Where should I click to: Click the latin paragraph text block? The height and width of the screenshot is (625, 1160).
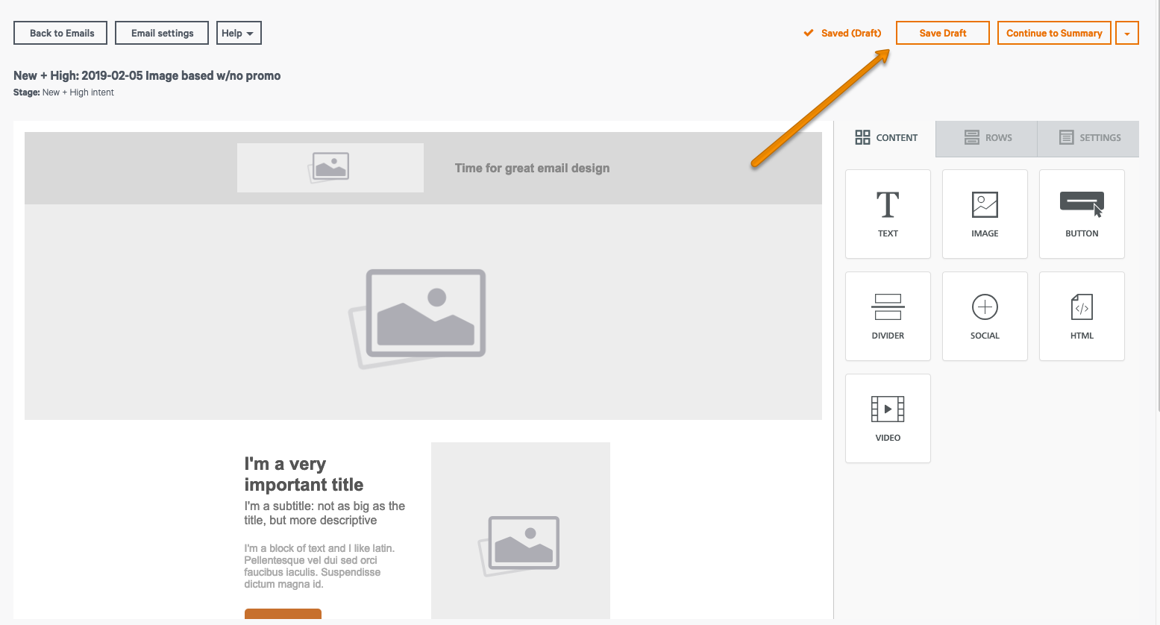pyautogui.click(x=319, y=566)
